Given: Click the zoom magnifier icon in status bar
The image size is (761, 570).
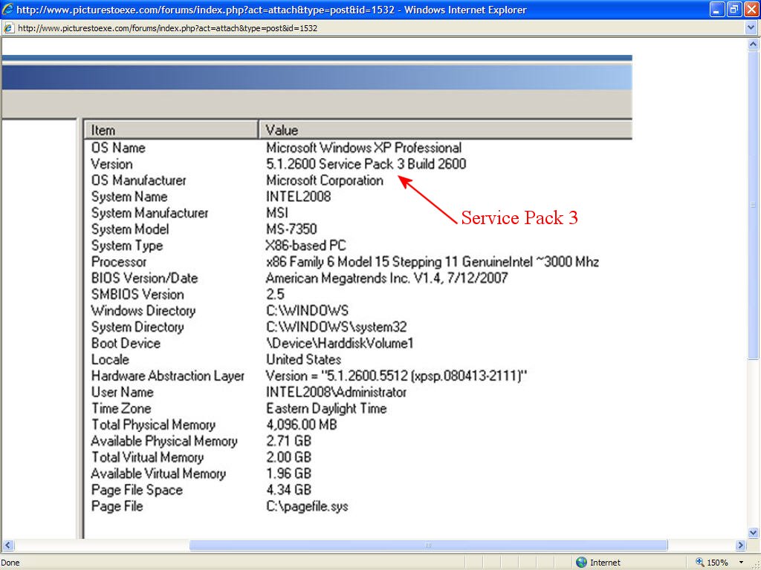Looking at the screenshot, I should 699,563.
